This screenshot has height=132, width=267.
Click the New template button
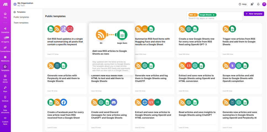pyautogui.click(x=254, y=14)
